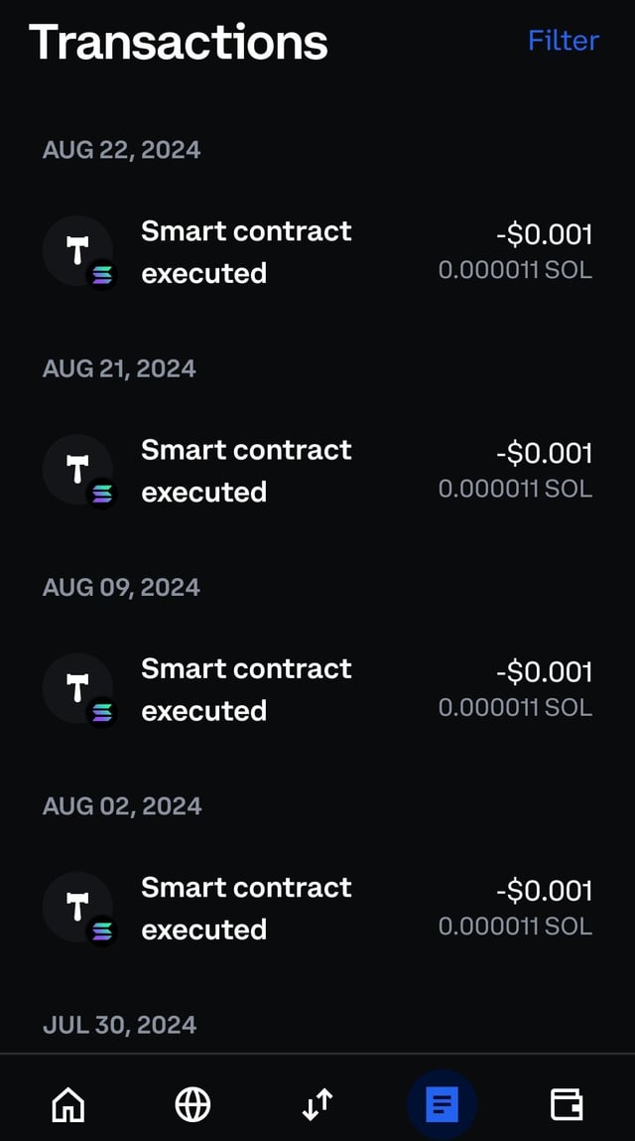Screen dimensions: 635x1141
Task: Tap the swap arrows trade icon
Action: (317, 1103)
